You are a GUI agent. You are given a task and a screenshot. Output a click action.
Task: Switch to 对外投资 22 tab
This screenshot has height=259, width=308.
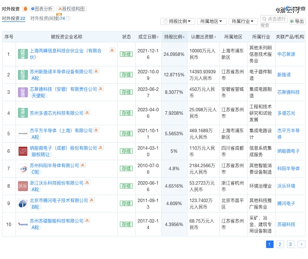click(x=13, y=18)
